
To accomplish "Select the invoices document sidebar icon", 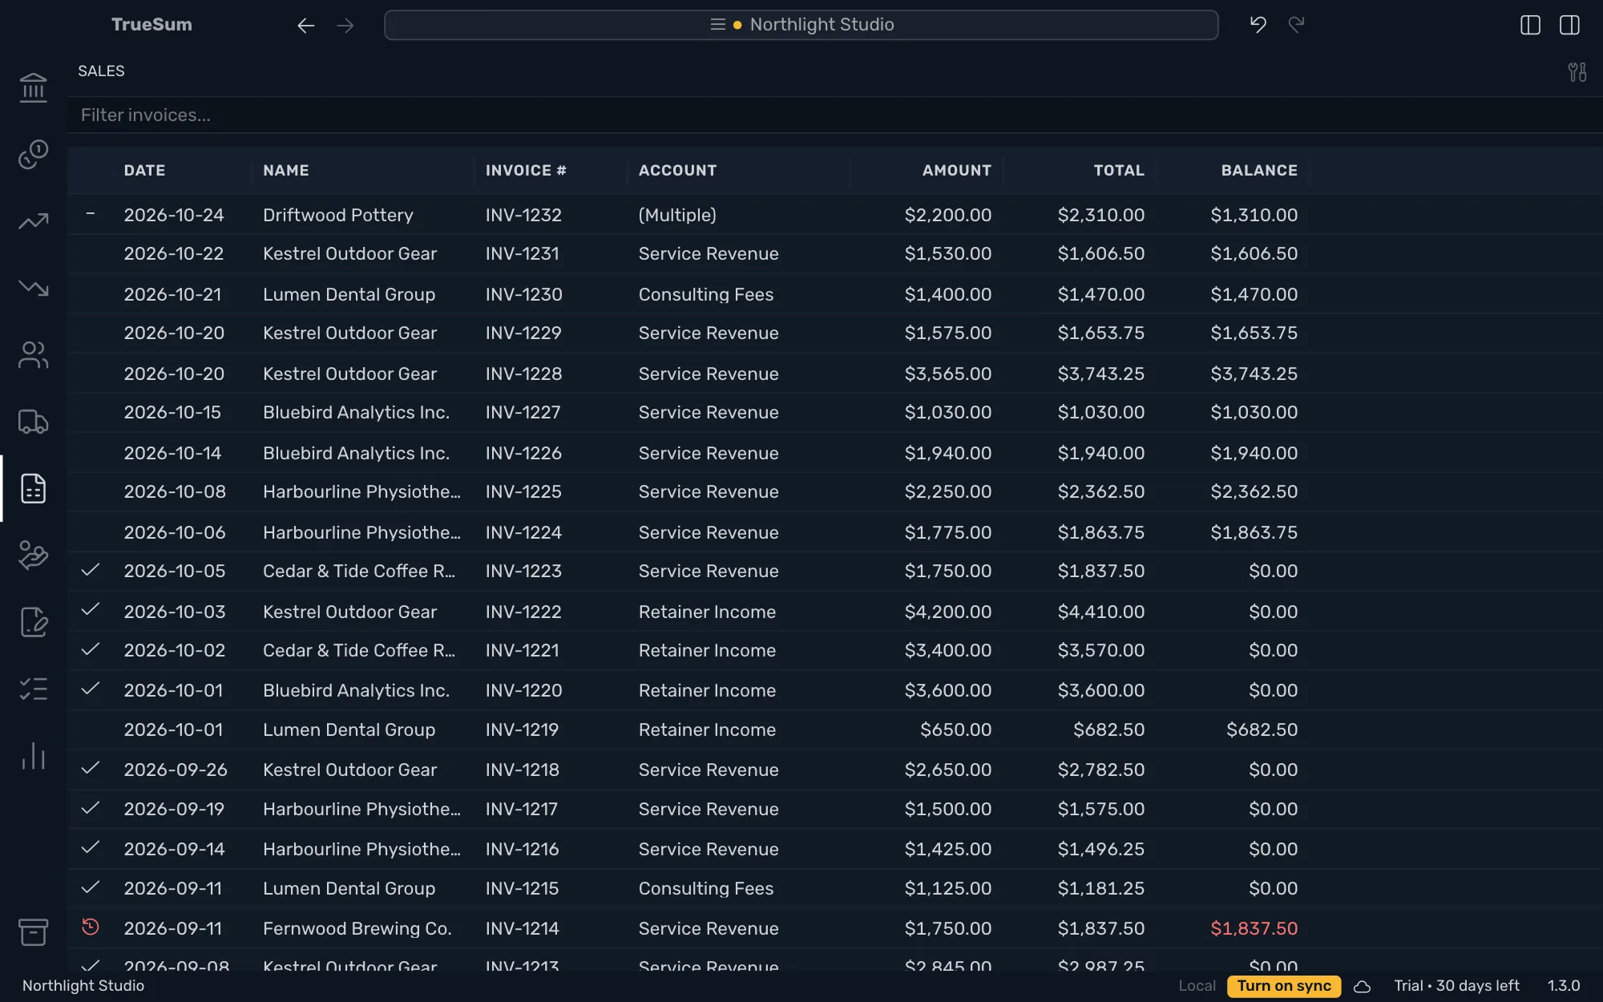I will coord(33,488).
